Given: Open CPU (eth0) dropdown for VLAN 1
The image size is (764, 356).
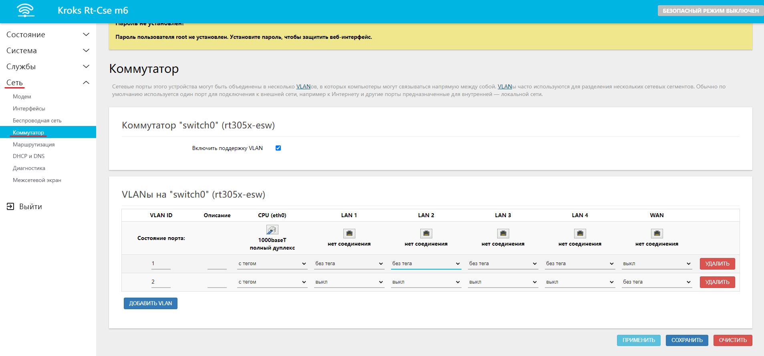Looking at the screenshot, I should click(272, 264).
